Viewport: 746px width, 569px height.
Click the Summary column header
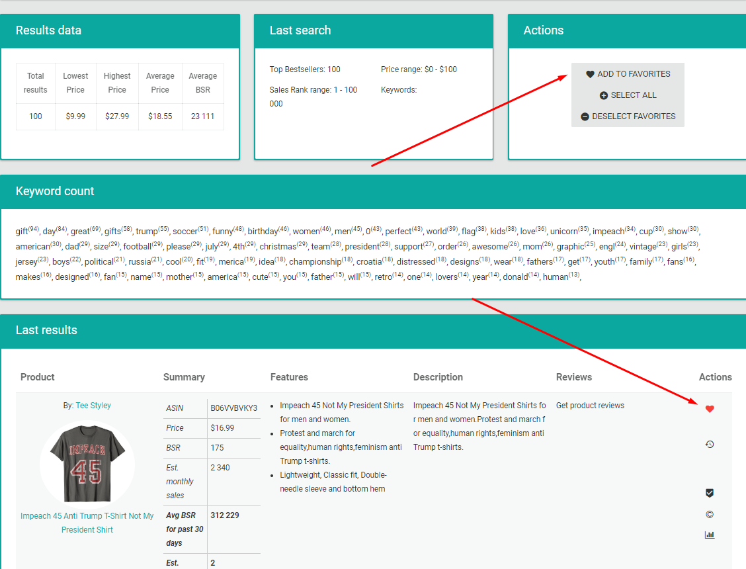coord(184,377)
